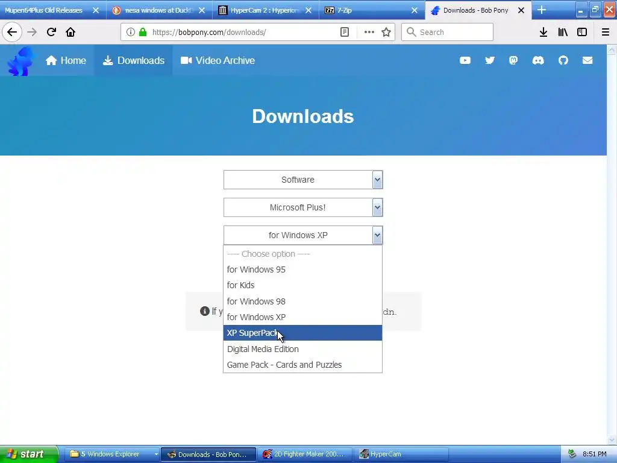Click the page vertical scrollbar track
This screenshot has height=463, width=617.
point(612,244)
